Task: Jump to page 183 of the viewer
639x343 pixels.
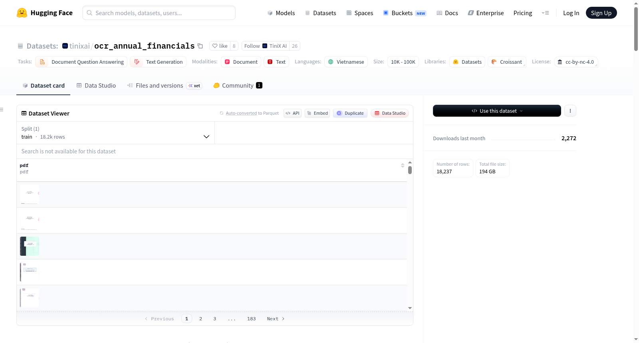Action: click(251, 319)
